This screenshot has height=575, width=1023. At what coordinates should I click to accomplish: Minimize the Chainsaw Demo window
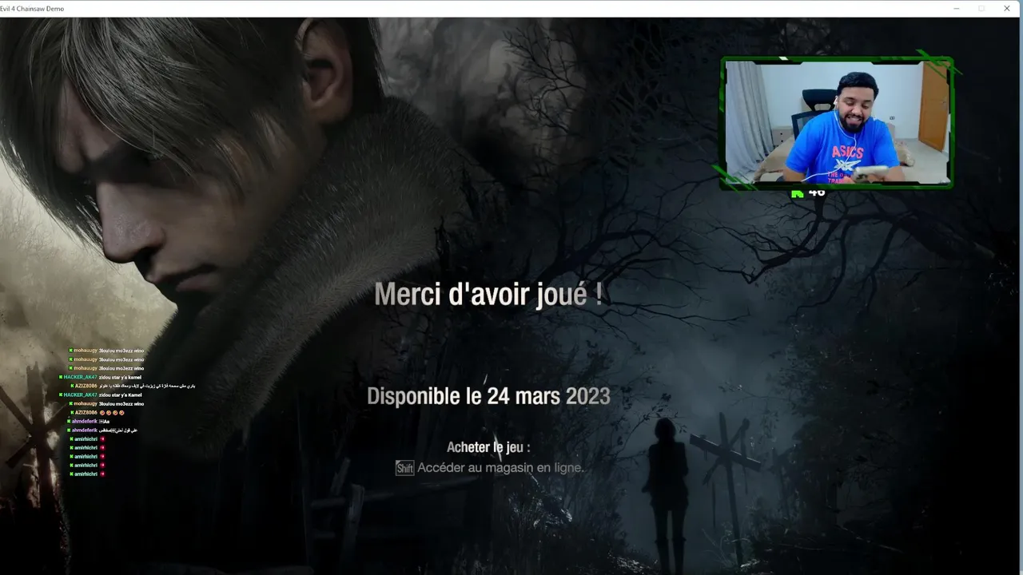(957, 9)
